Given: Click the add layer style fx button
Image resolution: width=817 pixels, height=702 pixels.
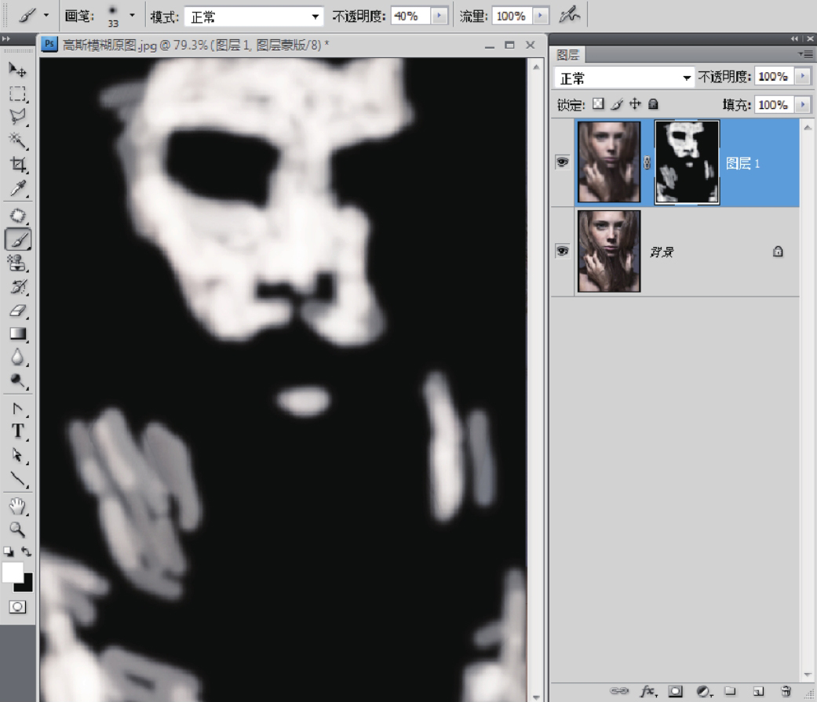Looking at the screenshot, I should coord(647,691).
